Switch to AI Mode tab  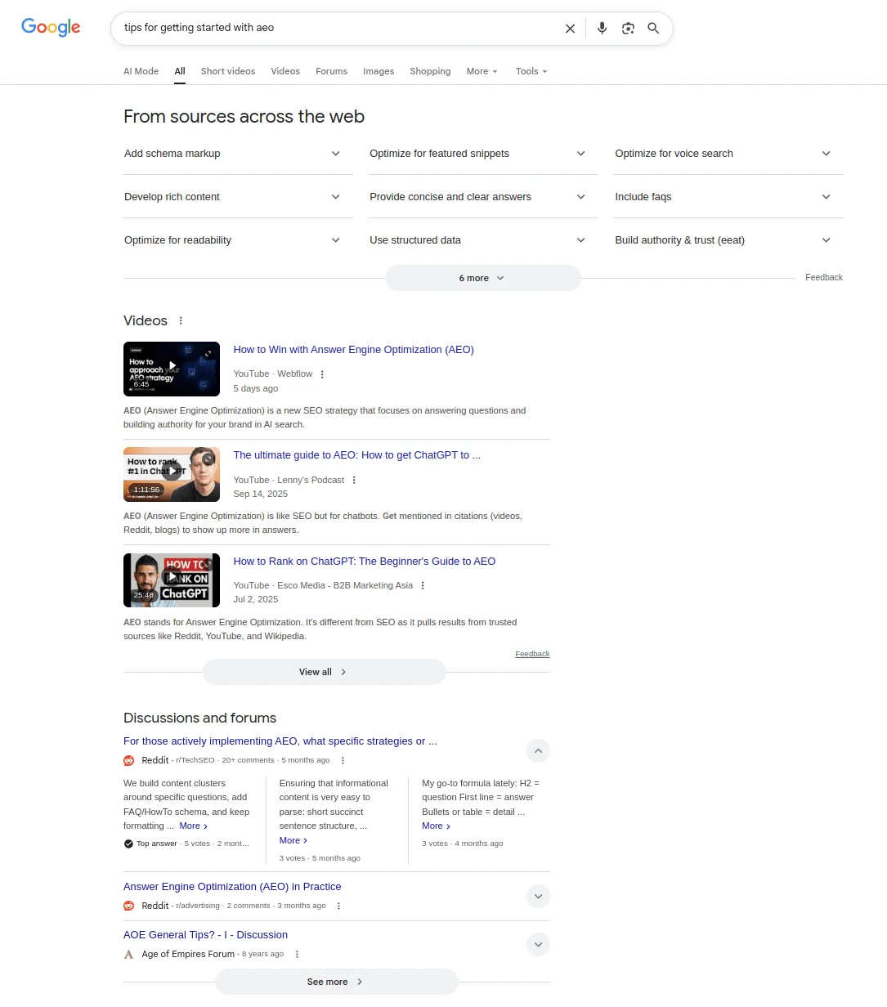(x=141, y=71)
